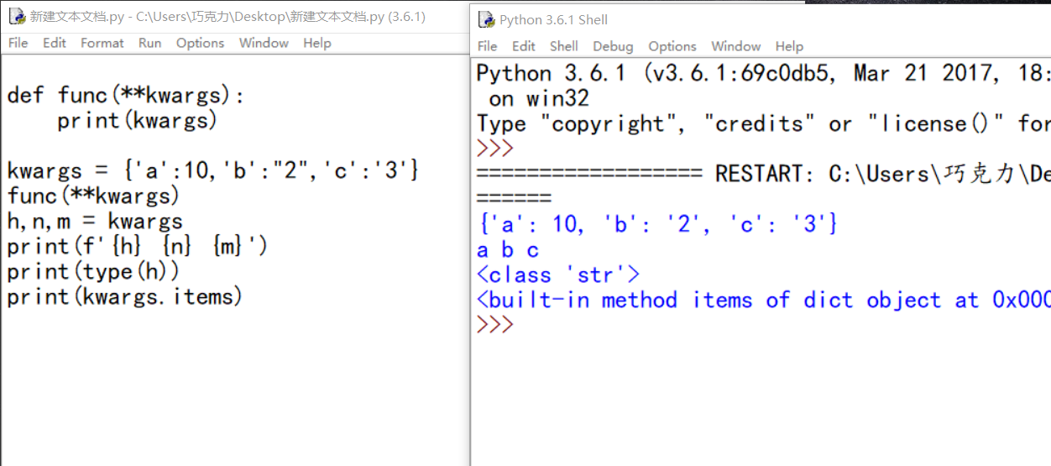The width and height of the screenshot is (1051, 466).
Task: Click the printed dictionary output in shell
Action: pos(657,224)
